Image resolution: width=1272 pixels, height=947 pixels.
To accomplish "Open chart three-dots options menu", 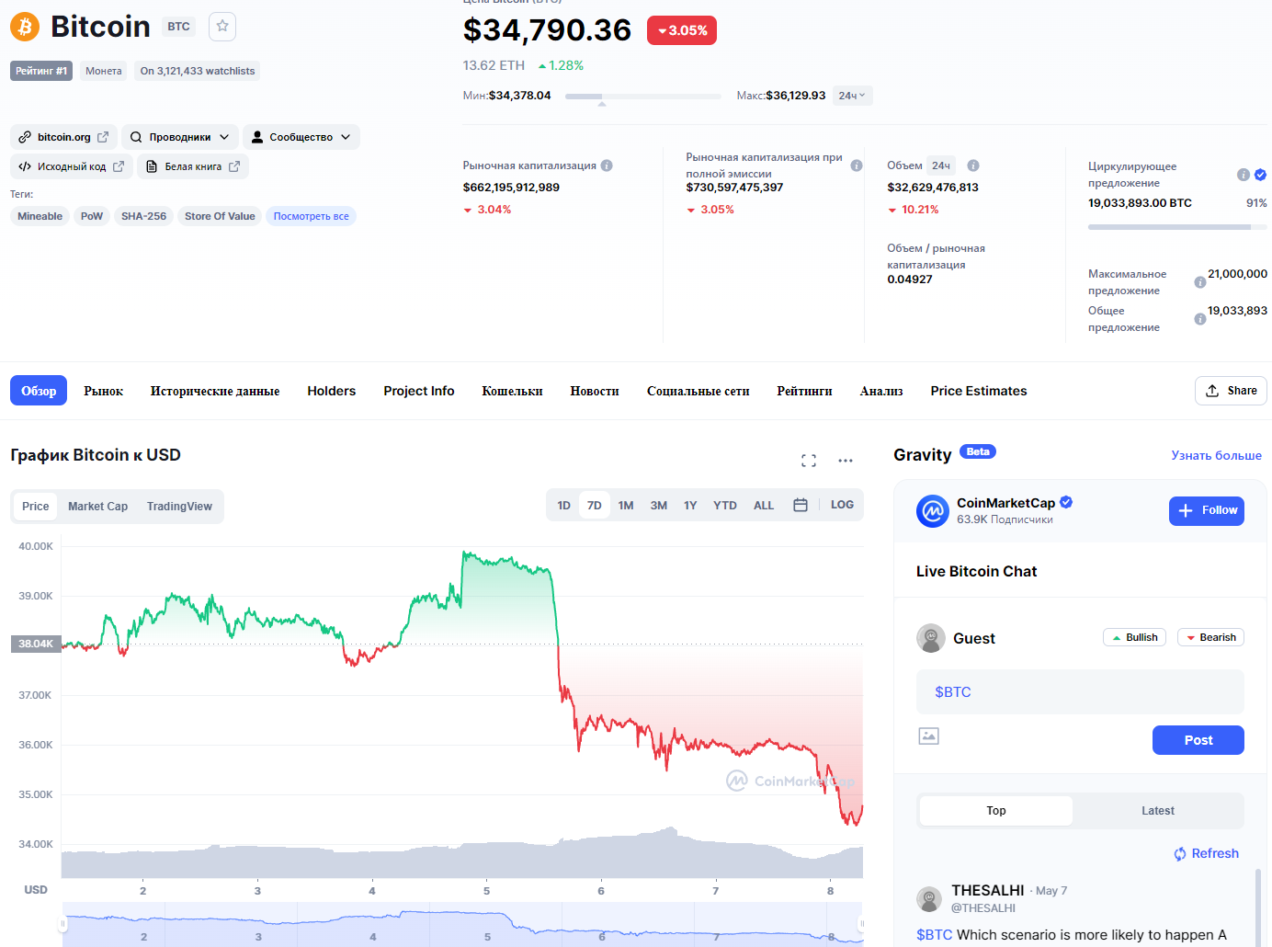I will pos(846,461).
